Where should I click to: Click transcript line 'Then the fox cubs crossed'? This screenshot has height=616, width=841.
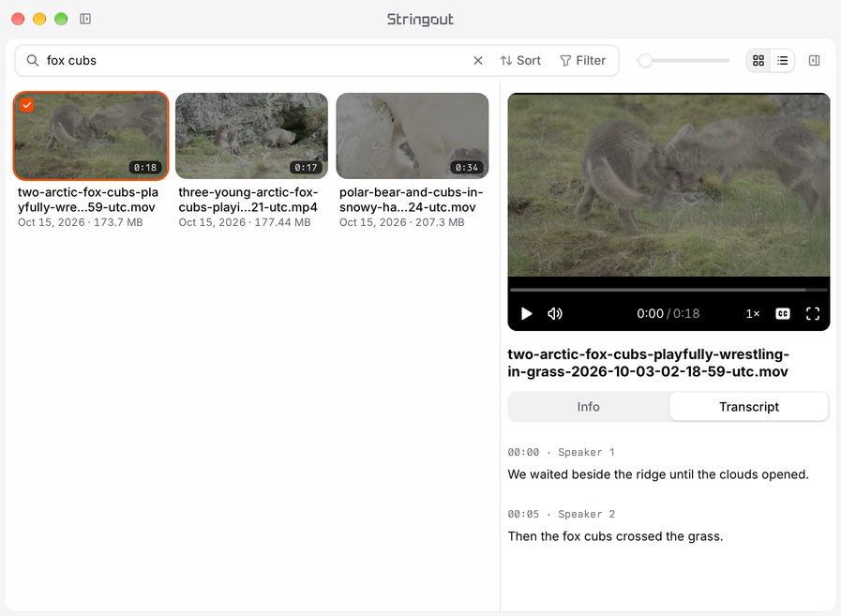[x=615, y=536]
